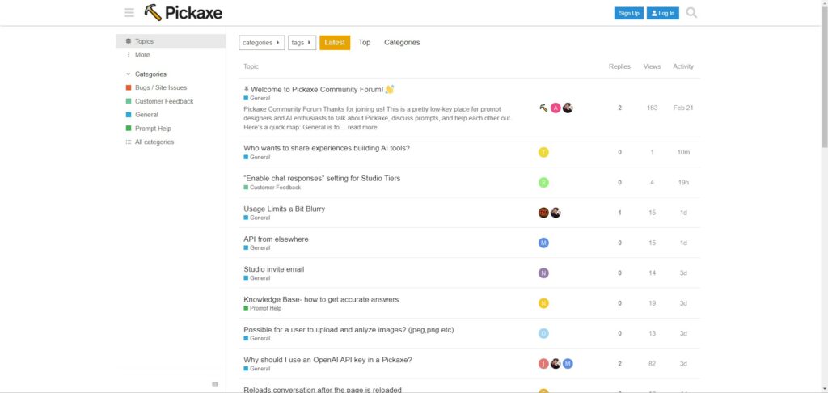Screen dimensions: 828x393
Task: Open pickaxe avatar on Welcome topic
Action: pos(543,108)
